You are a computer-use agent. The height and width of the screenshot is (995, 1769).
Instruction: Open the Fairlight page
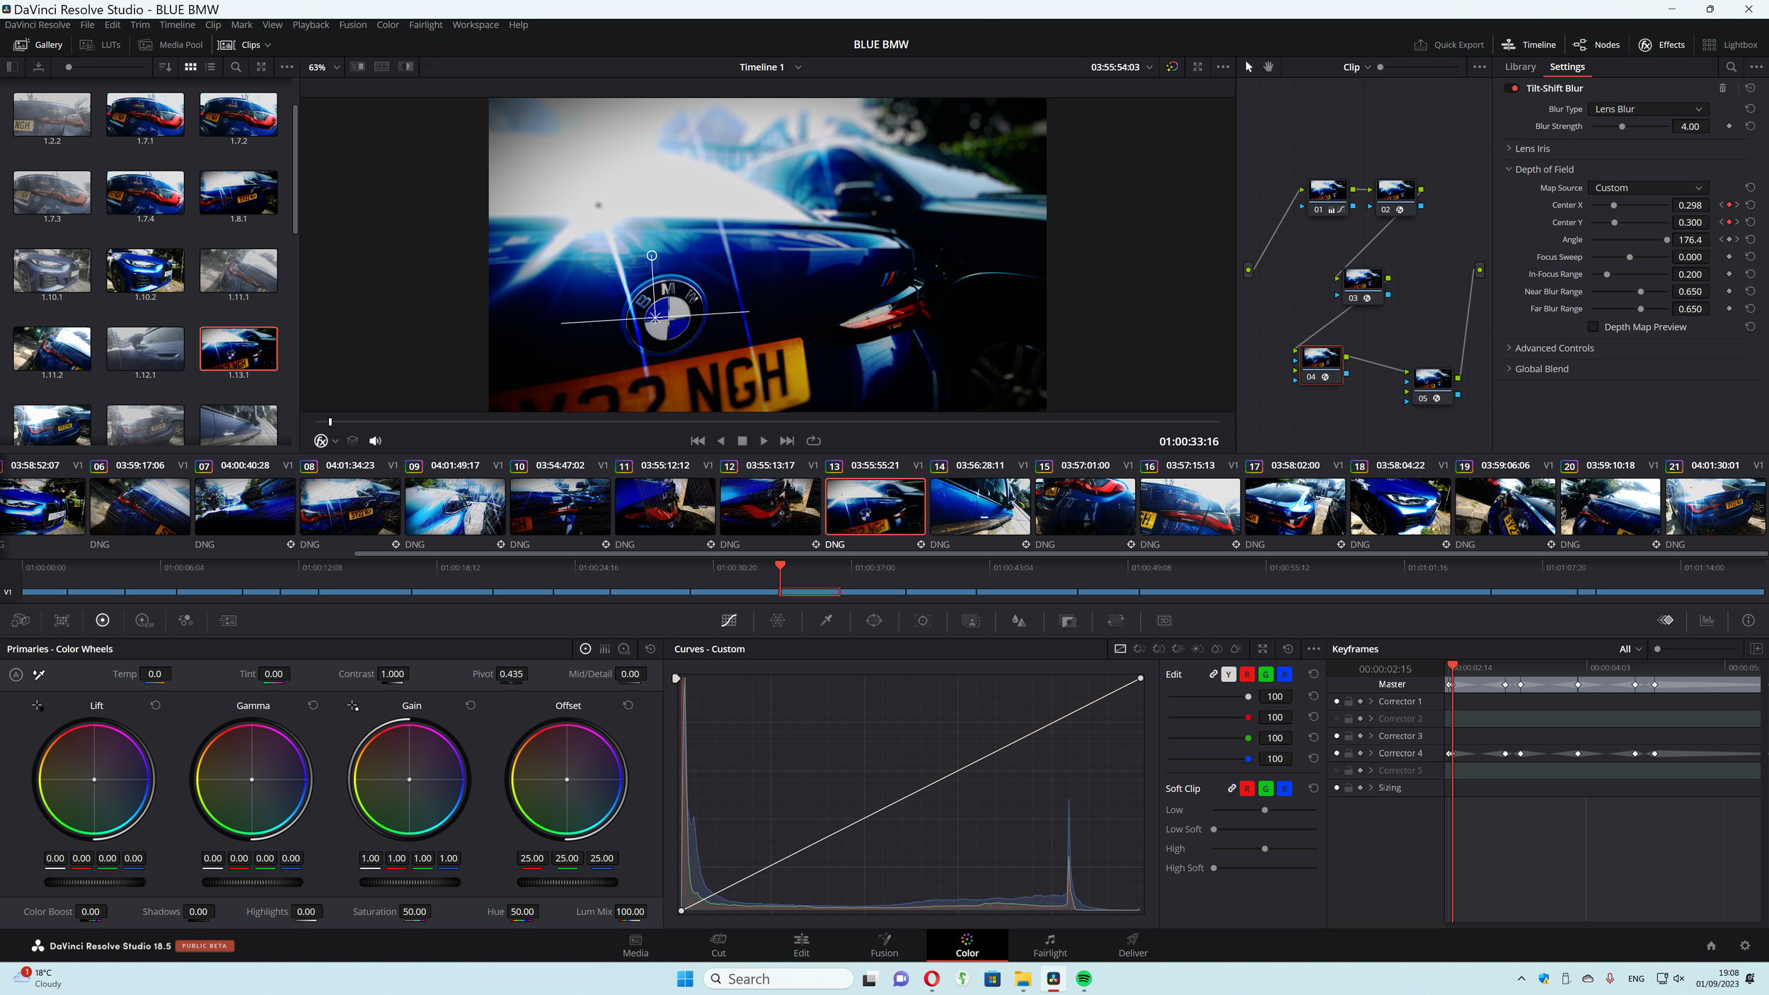1049,945
